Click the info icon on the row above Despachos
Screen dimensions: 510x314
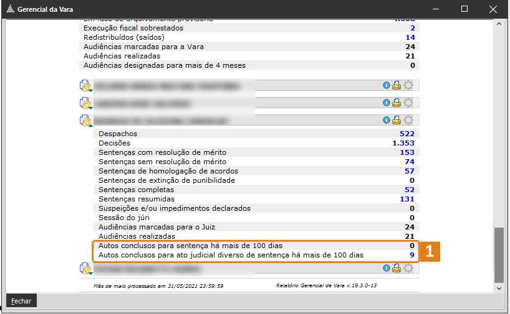(387, 120)
